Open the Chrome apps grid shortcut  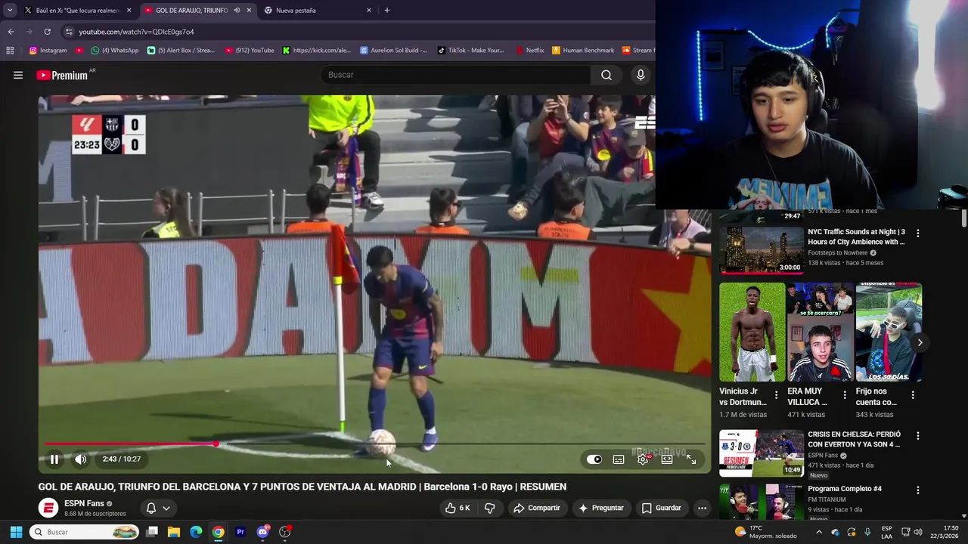tap(10, 51)
